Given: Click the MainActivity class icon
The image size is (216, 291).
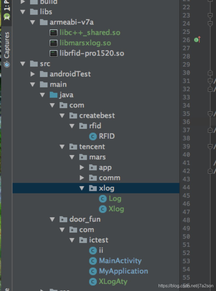Looking at the screenshot, I should [93, 261].
